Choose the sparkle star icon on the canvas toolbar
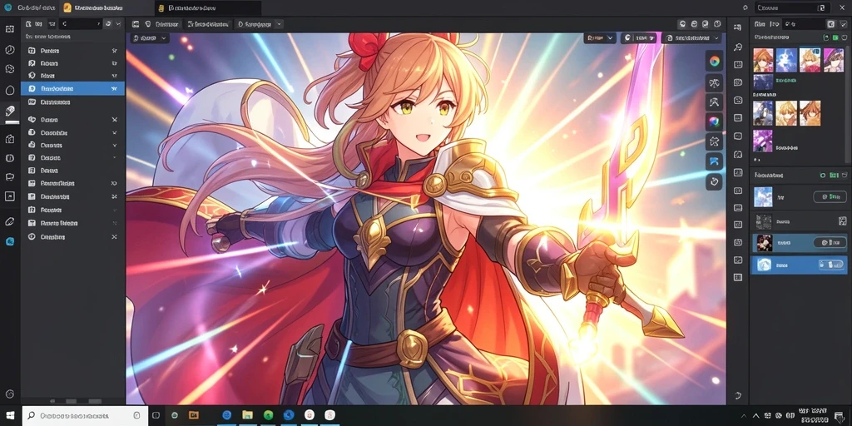This screenshot has height=426, width=852. [x=714, y=141]
